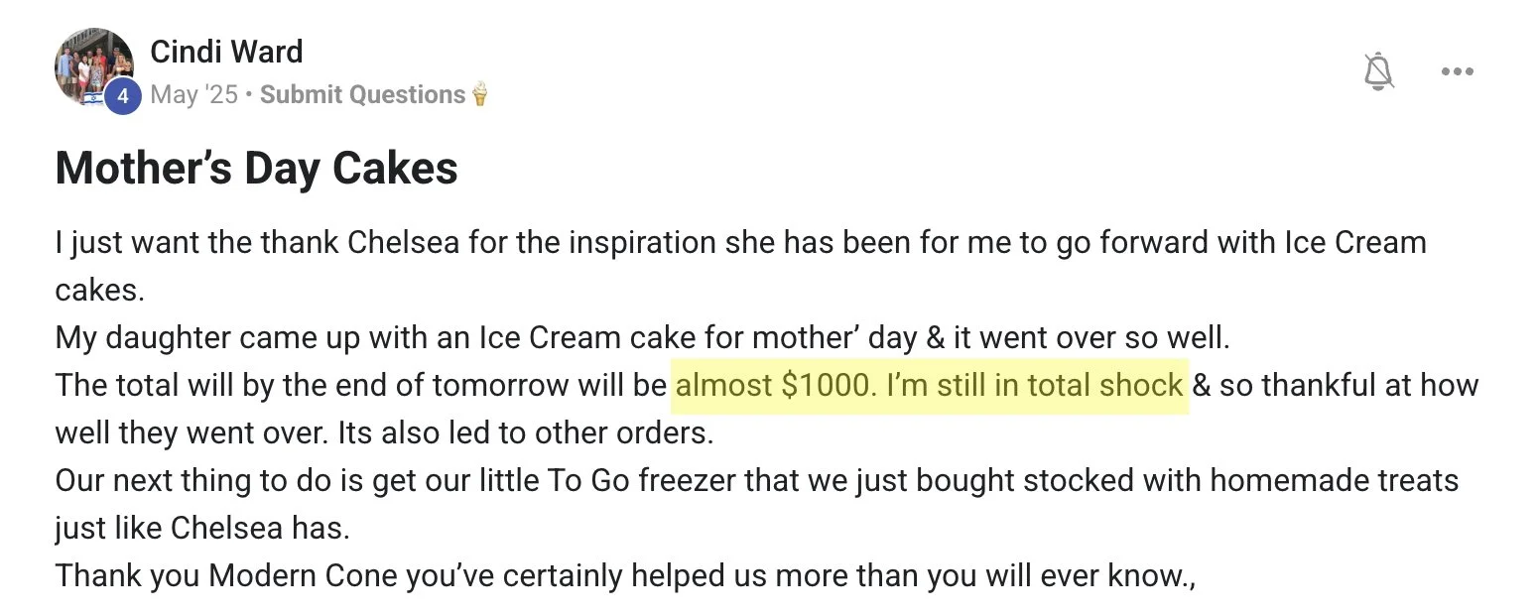This screenshot has height=615, width=1538.
Task: Open Cindi Ward's profile picture
Action: coord(91,61)
